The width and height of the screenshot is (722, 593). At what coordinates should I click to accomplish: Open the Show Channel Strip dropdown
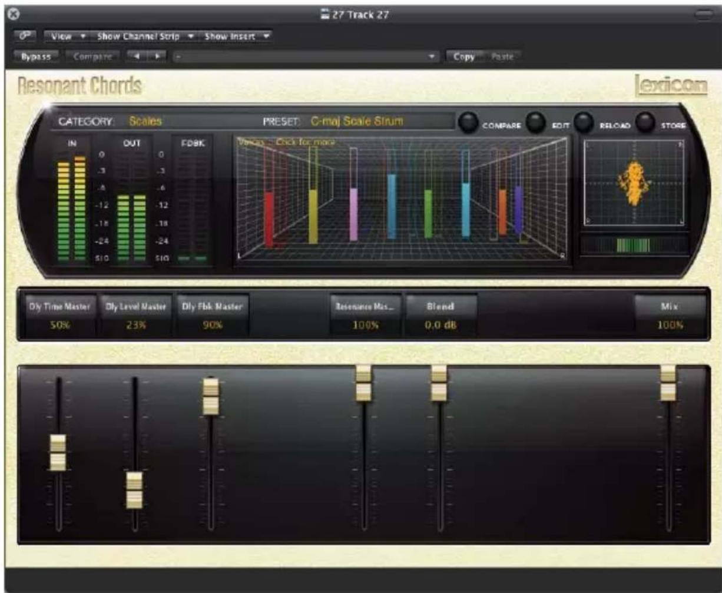[145, 37]
